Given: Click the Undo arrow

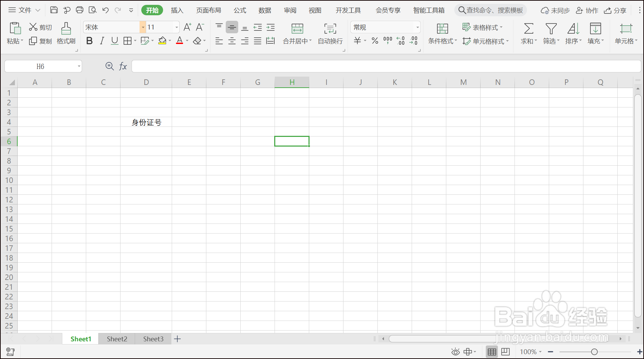Looking at the screenshot, I should tap(106, 10).
